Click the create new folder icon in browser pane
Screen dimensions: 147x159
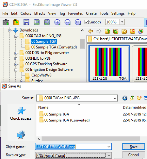[133, 31]
